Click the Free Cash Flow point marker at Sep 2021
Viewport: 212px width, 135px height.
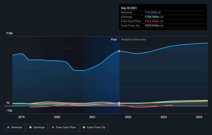click(x=119, y=105)
